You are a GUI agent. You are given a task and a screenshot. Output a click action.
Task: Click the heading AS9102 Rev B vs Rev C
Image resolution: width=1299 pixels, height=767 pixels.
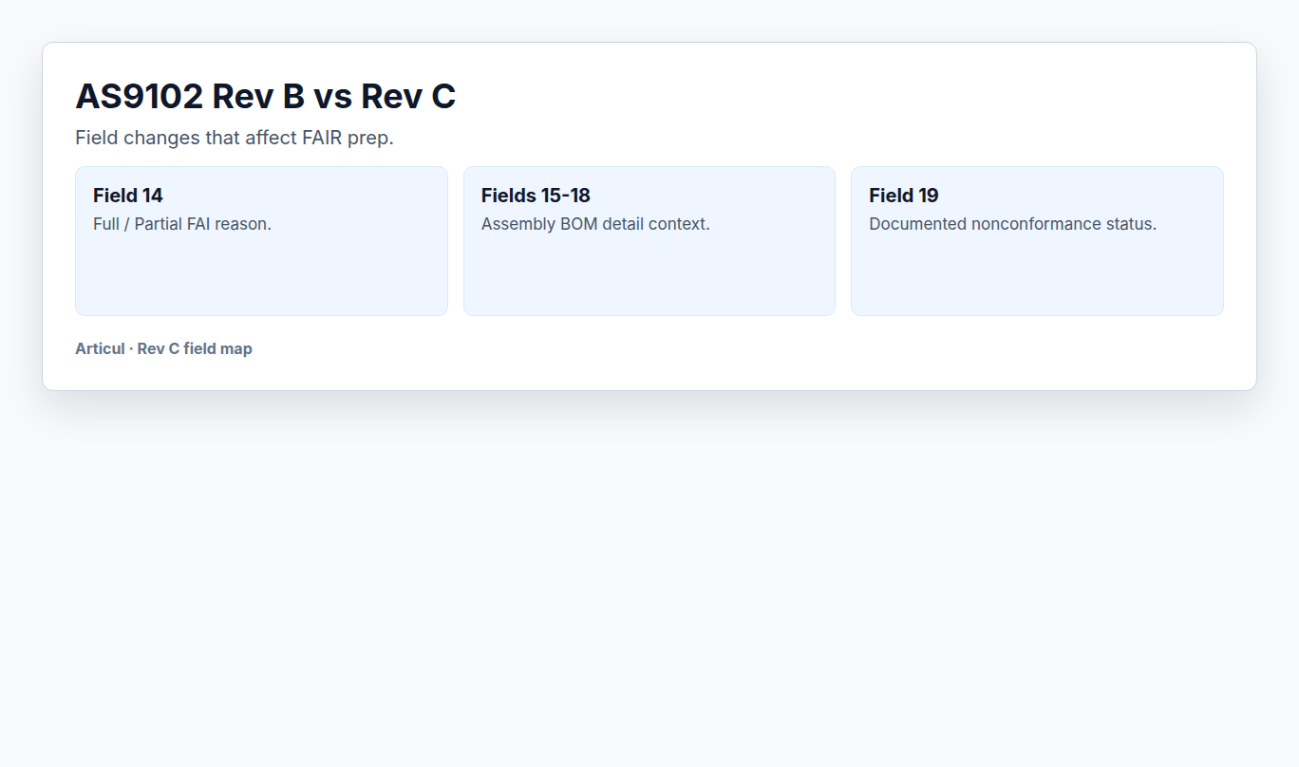click(266, 97)
